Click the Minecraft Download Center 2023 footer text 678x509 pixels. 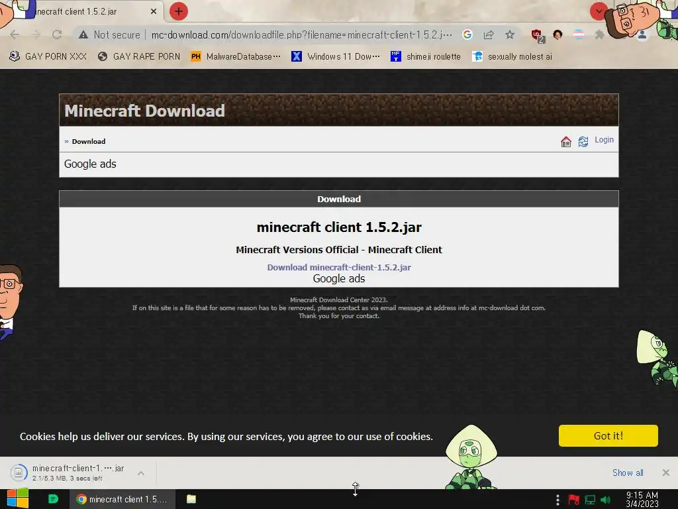point(339,300)
